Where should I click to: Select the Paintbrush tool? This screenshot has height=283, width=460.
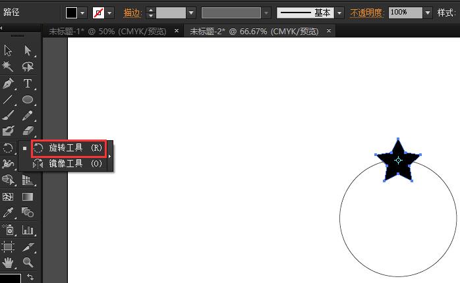tap(8, 115)
